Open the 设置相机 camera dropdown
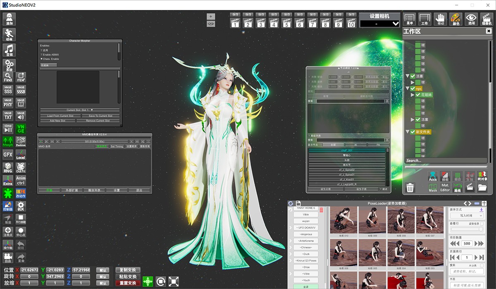496x289 pixels. [x=380, y=24]
